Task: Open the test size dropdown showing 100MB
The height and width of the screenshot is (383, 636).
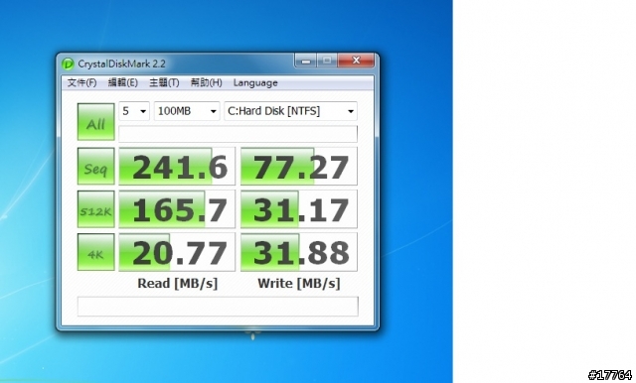Action: point(187,111)
